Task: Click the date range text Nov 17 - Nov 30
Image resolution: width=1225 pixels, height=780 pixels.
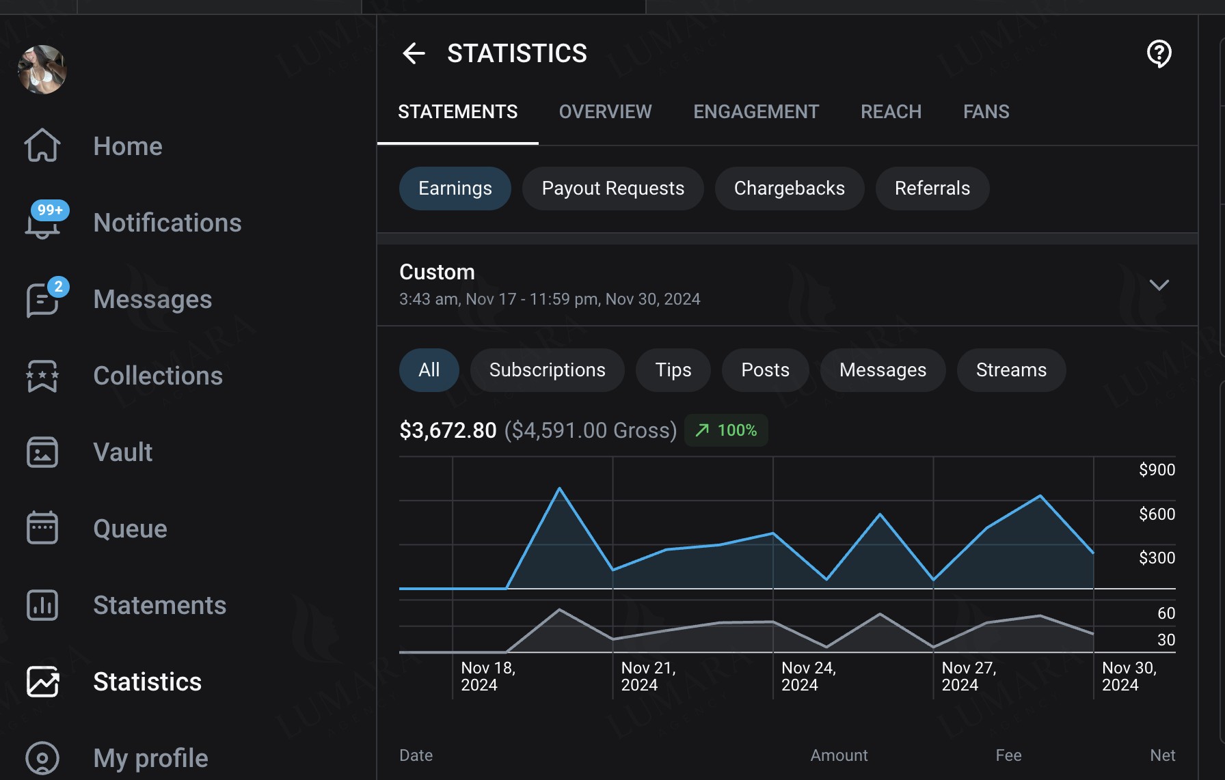Action: coord(550,299)
